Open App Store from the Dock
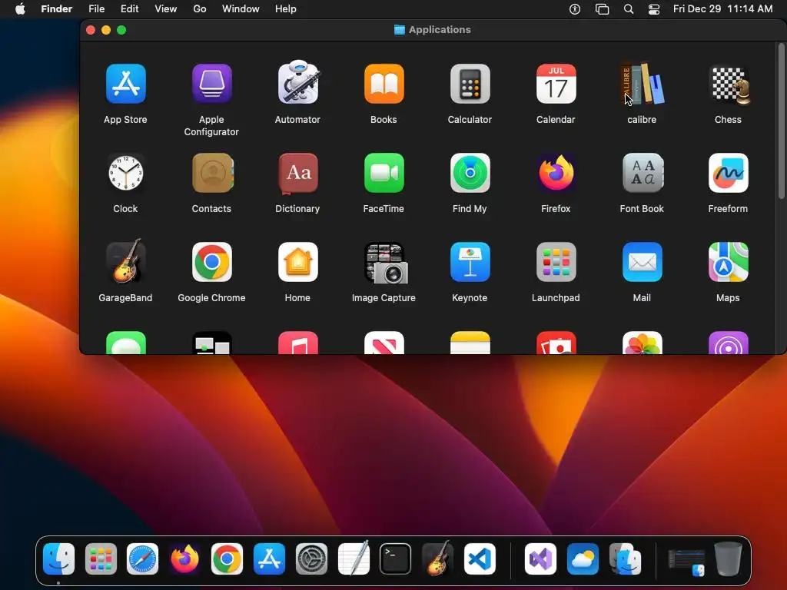787x590 pixels. (x=269, y=559)
